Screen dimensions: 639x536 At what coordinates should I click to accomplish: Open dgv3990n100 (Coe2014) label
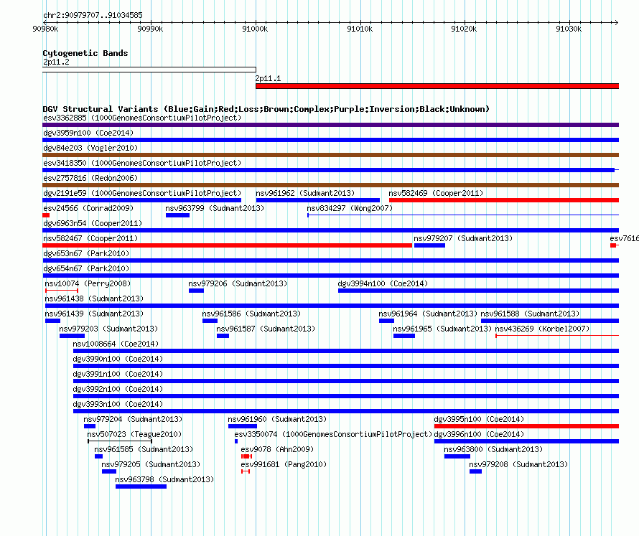pyautogui.click(x=118, y=359)
